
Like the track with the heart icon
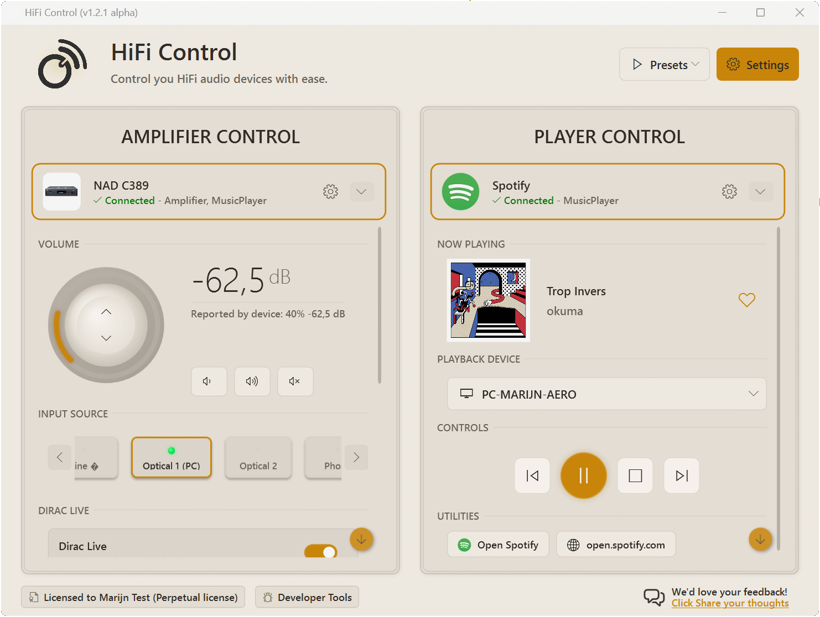pos(746,300)
